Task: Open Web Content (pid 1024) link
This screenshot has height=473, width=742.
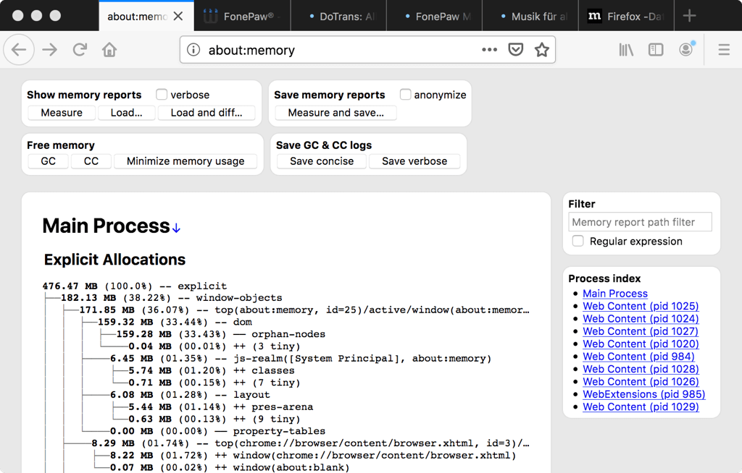Action: click(641, 318)
